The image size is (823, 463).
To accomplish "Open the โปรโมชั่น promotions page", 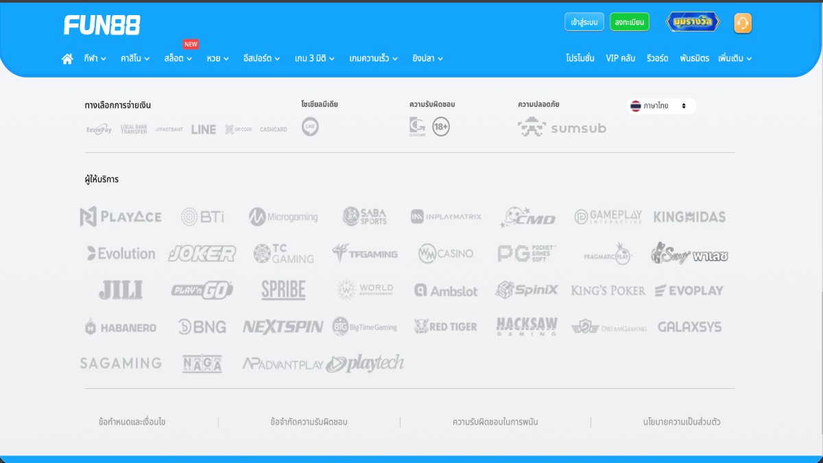I will pos(580,59).
